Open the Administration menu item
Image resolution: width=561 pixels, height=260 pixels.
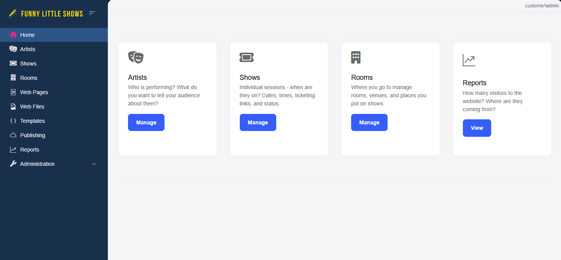click(54, 164)
